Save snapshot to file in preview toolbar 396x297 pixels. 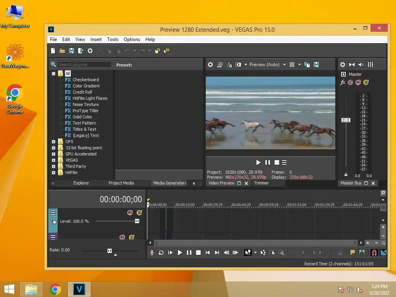tap(316, 65)
